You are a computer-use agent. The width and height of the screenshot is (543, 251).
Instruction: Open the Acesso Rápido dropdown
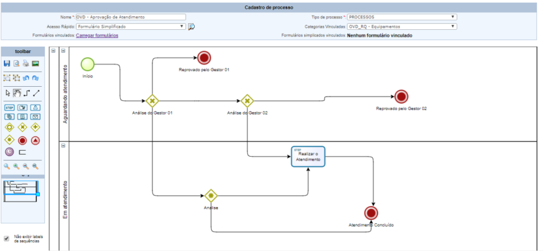[x=131, y=26]
